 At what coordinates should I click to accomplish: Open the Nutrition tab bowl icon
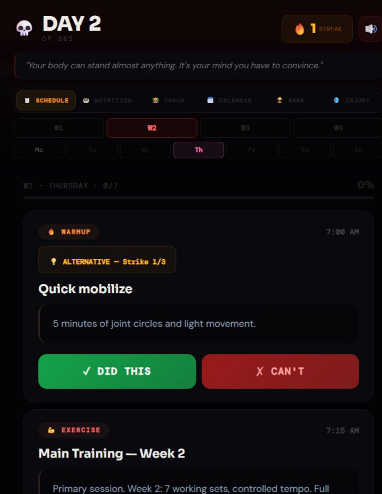pos(86,101)
